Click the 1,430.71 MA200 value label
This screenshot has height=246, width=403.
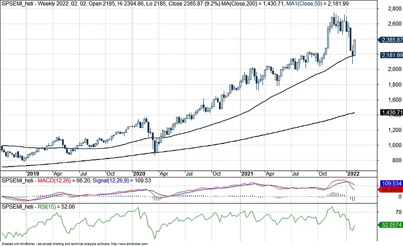(392, 112)
